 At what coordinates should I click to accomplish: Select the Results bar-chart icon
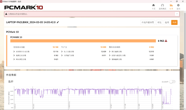[171, 5]
